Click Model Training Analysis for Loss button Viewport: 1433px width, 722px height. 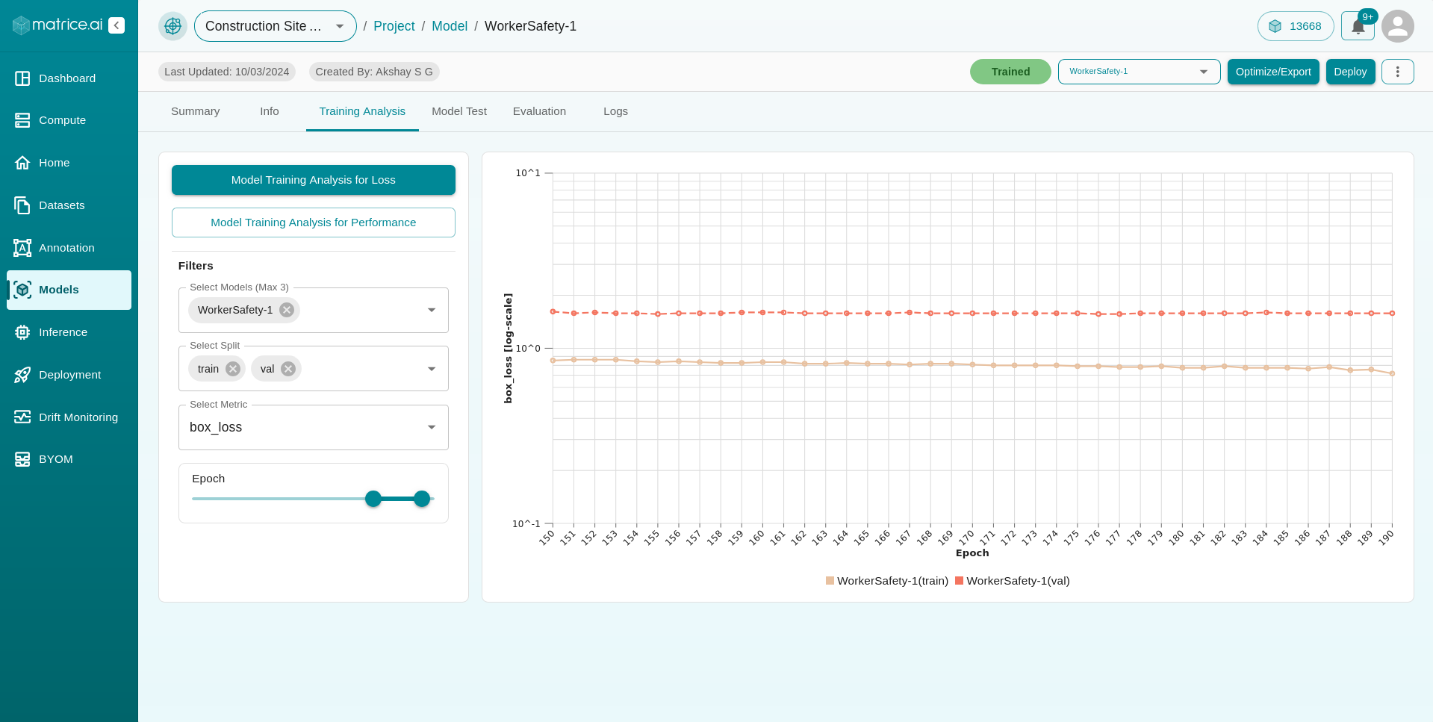(x=314, y=180)
